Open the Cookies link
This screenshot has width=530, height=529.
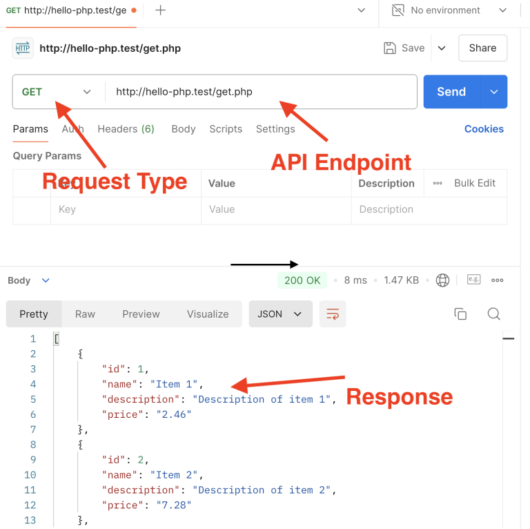click(x=484, y=129)
